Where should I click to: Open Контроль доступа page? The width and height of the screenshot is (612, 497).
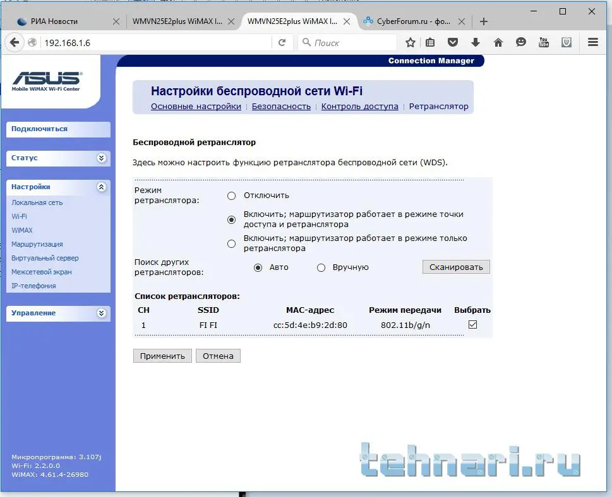click(x=360, y=107)
